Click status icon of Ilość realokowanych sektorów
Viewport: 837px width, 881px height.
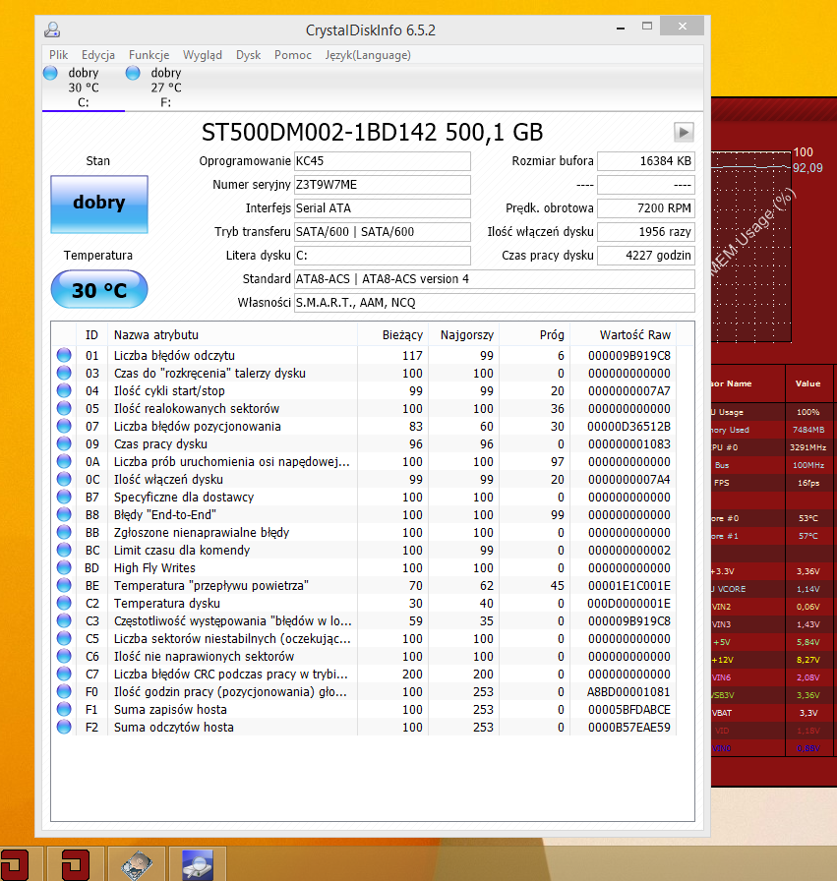point(64,408)
